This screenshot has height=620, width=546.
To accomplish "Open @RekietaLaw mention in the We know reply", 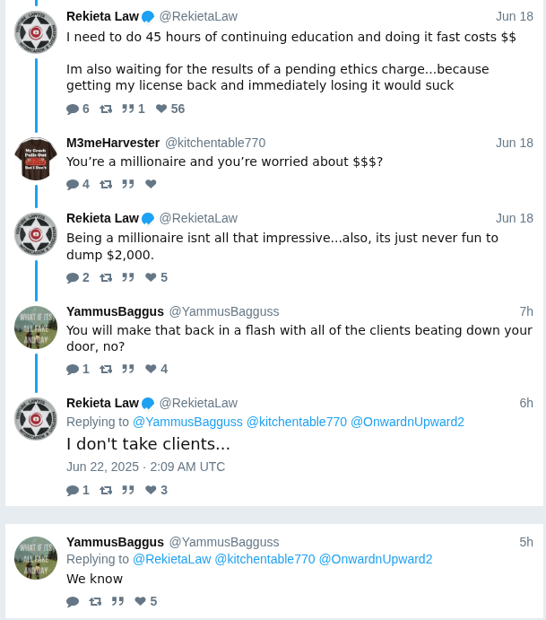I will click(172, 559).
